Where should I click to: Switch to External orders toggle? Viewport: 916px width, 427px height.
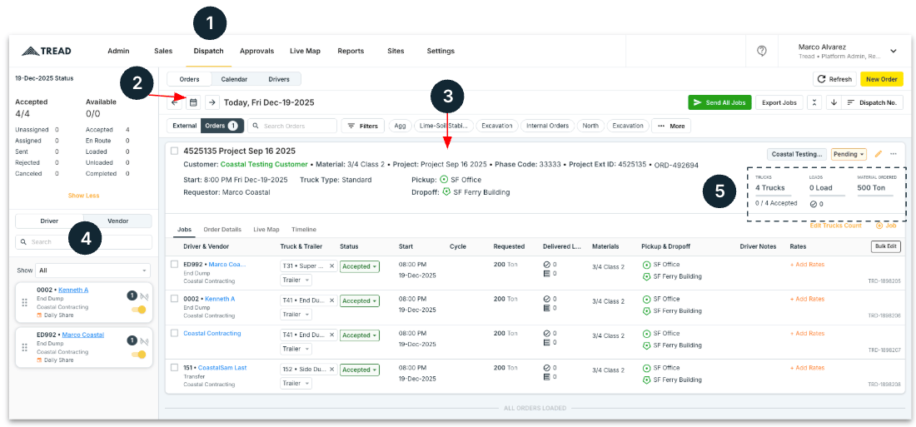coord(184,126)
